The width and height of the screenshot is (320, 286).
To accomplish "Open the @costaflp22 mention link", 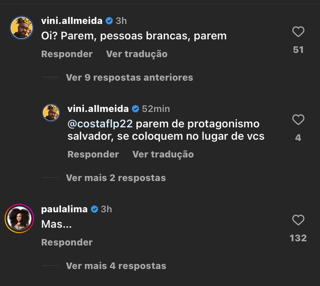I will tap(100, 124).
